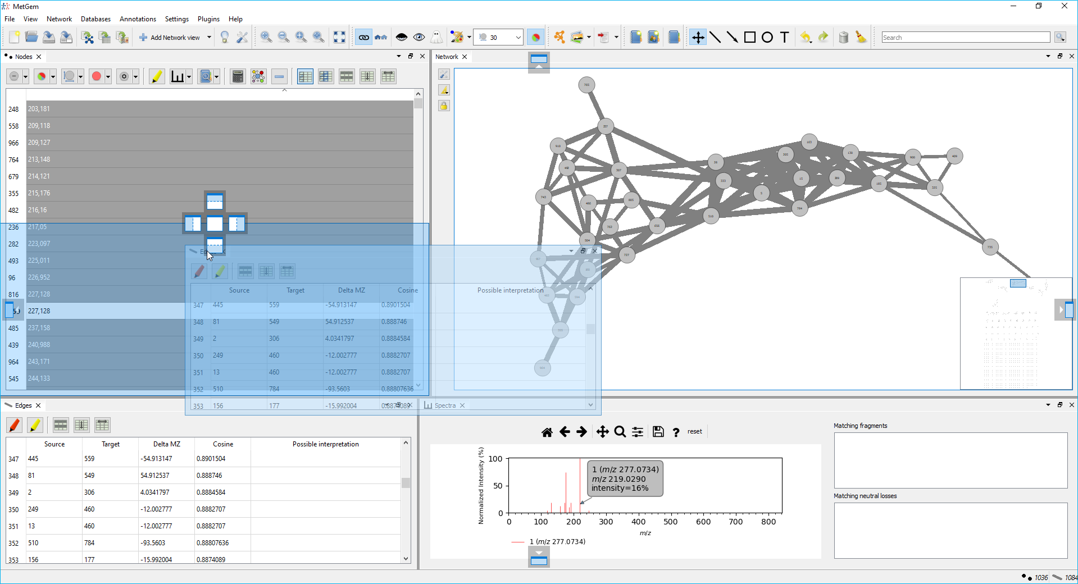Choose the text annotation tool
This screenshot has width=1078, height=584.
tap(784, 38)
